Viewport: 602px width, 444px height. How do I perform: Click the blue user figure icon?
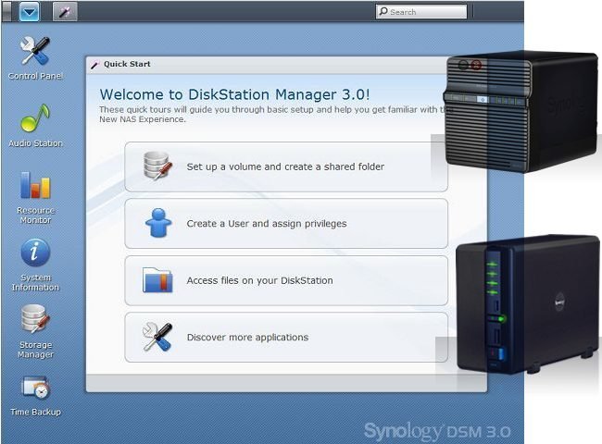coord(158,223)
